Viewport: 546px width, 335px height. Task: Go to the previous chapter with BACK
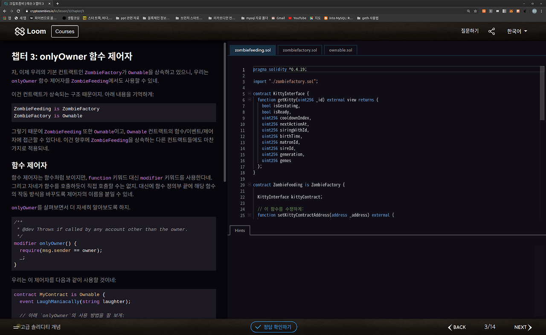click(x=457, y=327)
